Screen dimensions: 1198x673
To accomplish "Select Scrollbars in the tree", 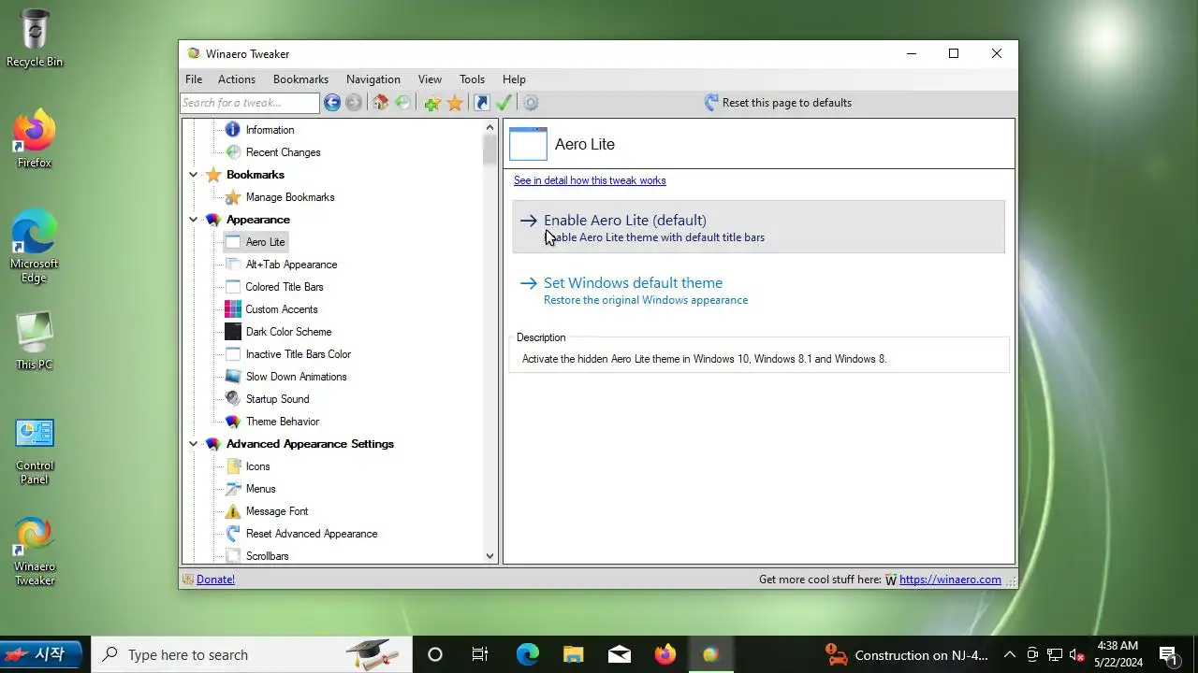I will pos(267,556).
